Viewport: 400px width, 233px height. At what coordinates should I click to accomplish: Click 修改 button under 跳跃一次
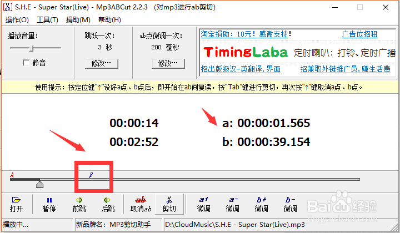pos(102,63)
